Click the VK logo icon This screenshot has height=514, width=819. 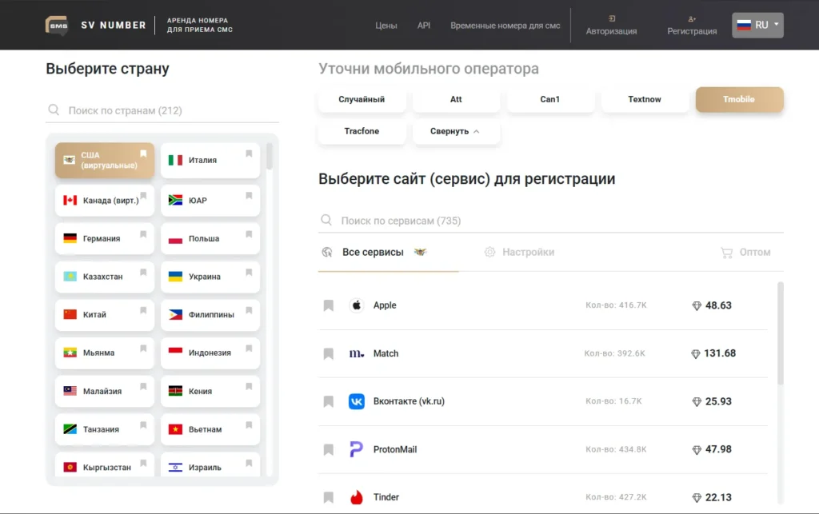[357, 401]
